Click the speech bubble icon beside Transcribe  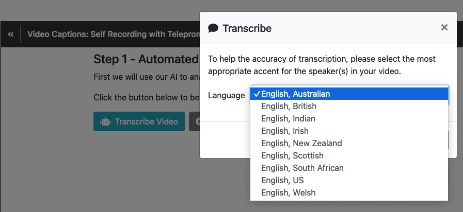[213, 28]
